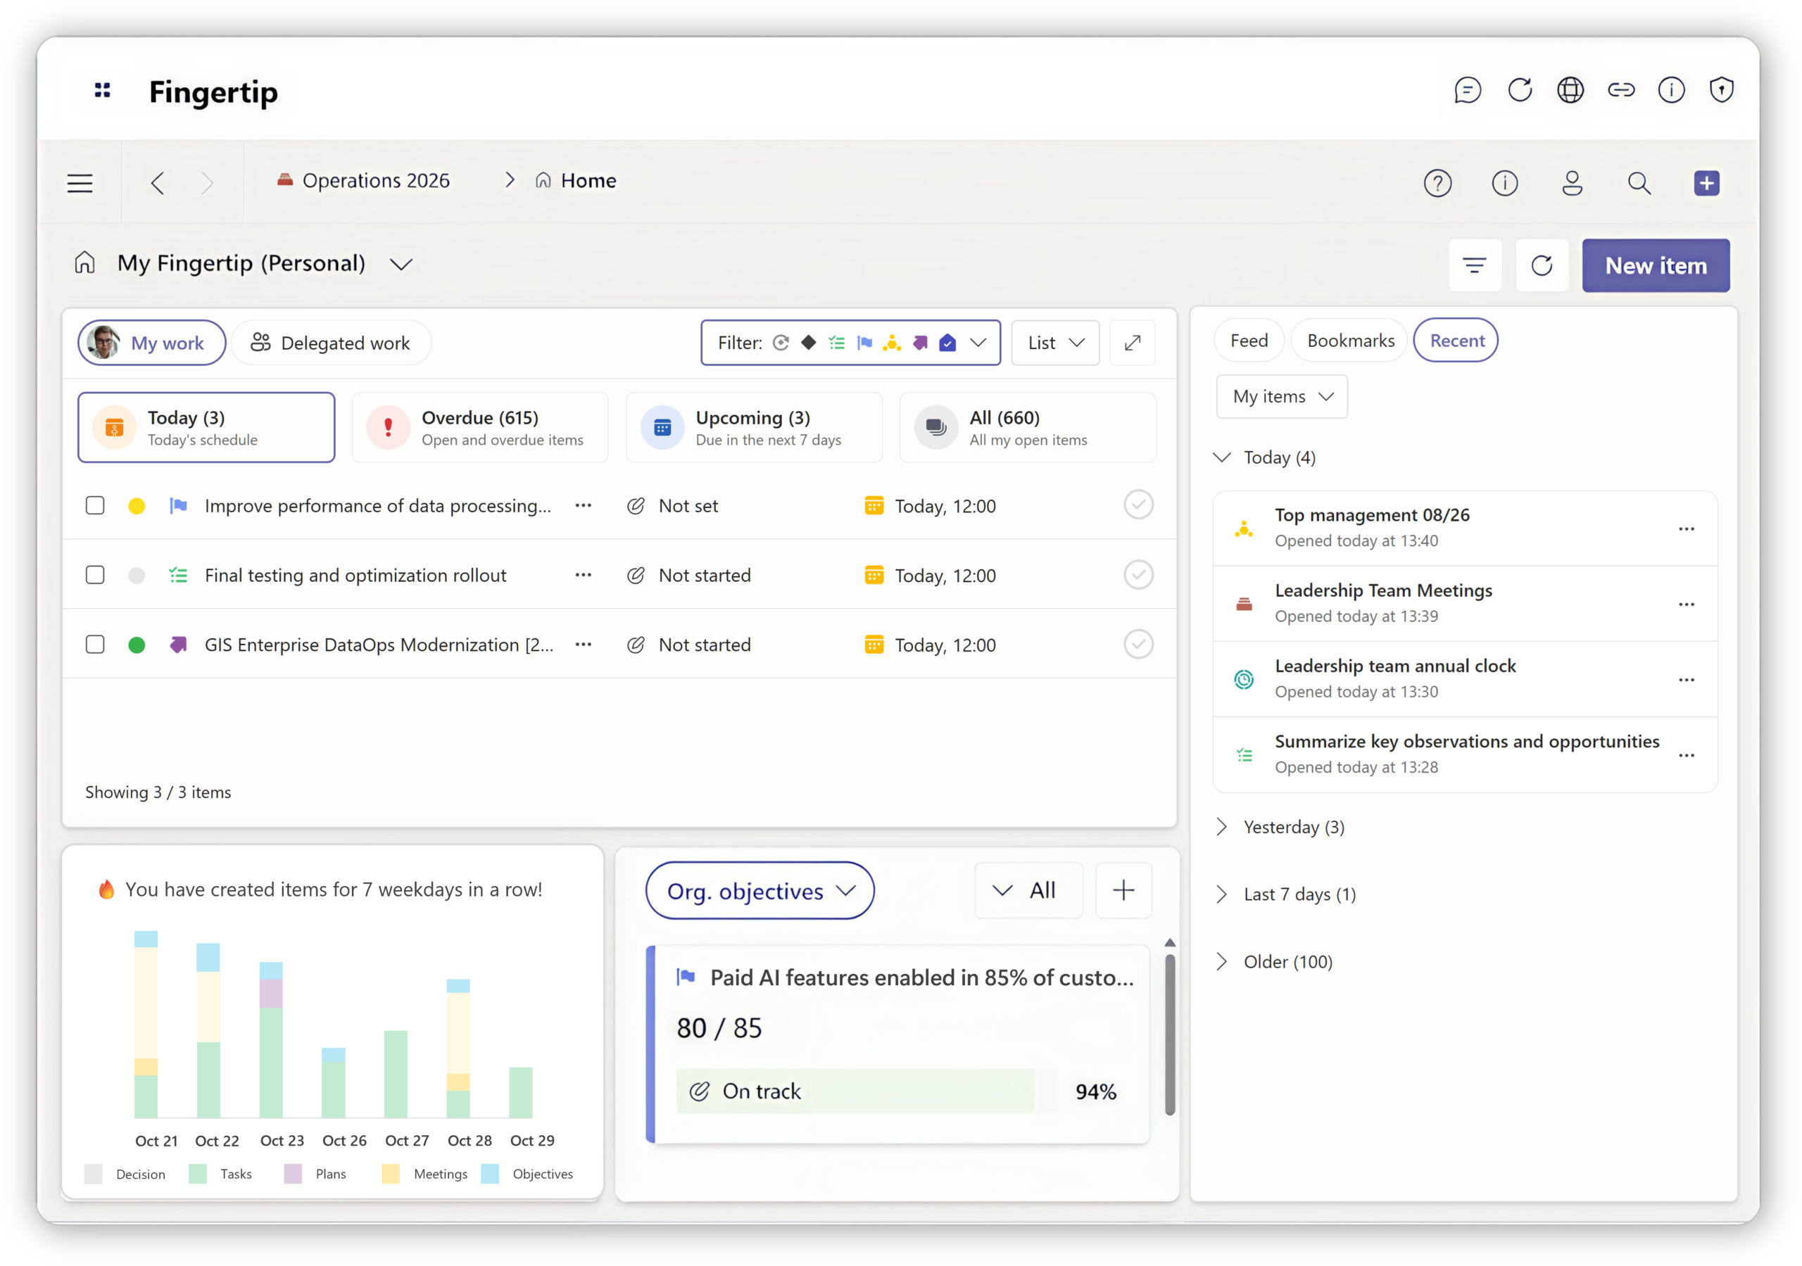Mark 'Improve performance' item as complete

(x=1138, y=505)
